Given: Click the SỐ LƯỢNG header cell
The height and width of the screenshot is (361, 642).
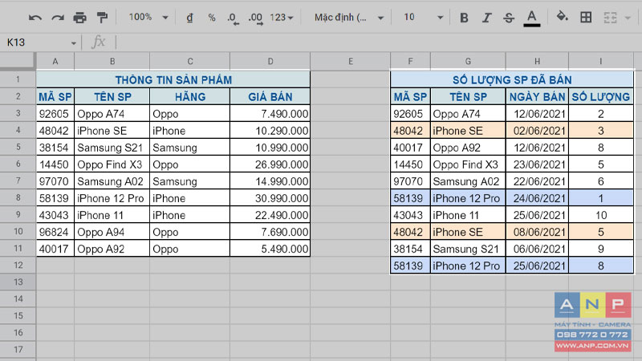Looking at the screenshot, I should [x=600, y=96].
